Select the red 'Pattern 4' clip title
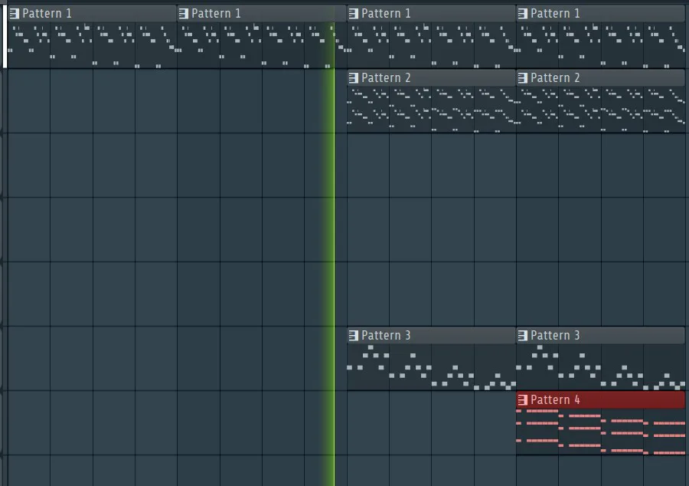The image size is (689, 486). click(x=556, y=400)
